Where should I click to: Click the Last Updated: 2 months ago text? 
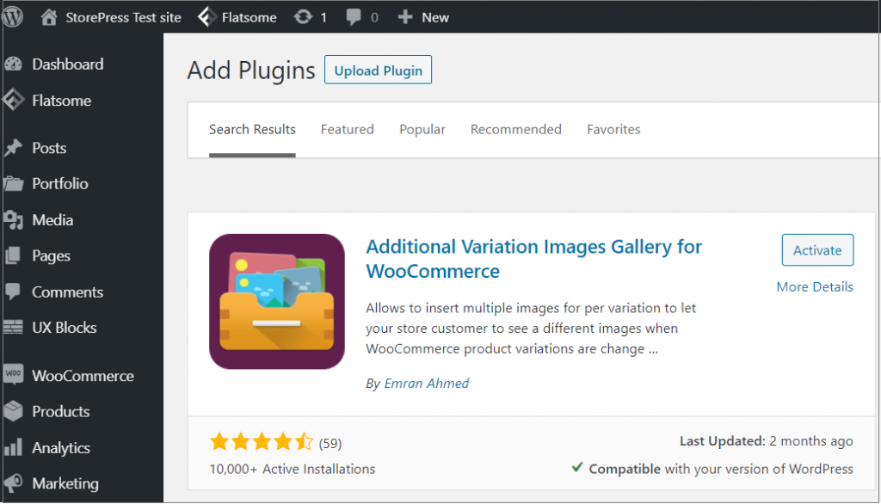[x=767, y=441]
